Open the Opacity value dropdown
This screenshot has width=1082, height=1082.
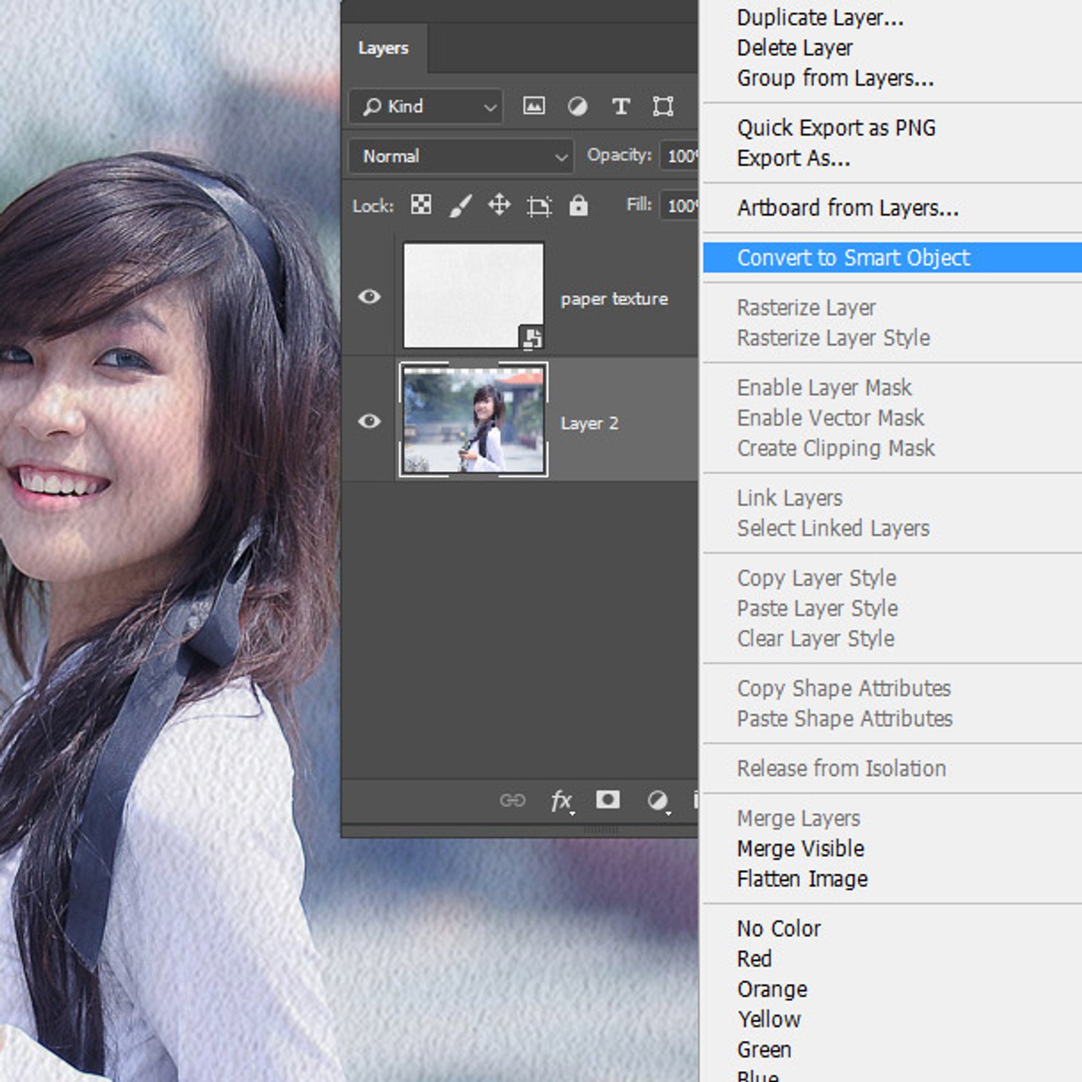coord(683,155)
